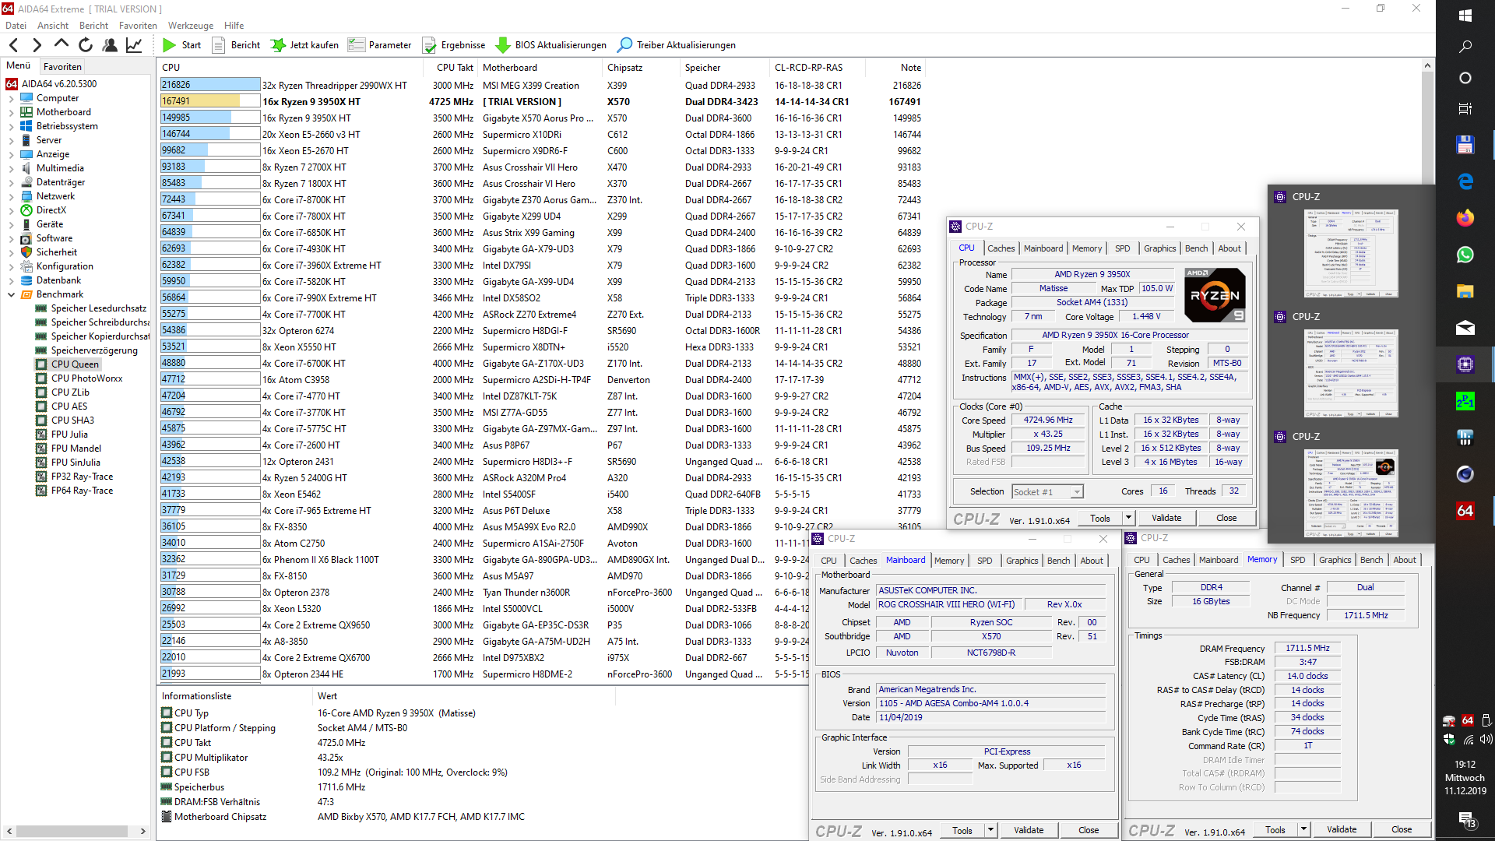This screenshot has height=841, width=1495.
Task: Click the green Start benchmark icon
Action: 169,45
